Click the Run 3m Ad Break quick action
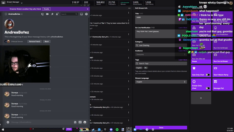The image size is (234, 132). pyautogui.click(x=222, y=58)
